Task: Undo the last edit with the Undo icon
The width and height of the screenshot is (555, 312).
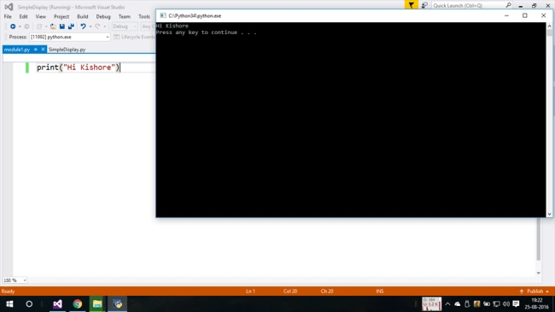Action: pos(83,26)
